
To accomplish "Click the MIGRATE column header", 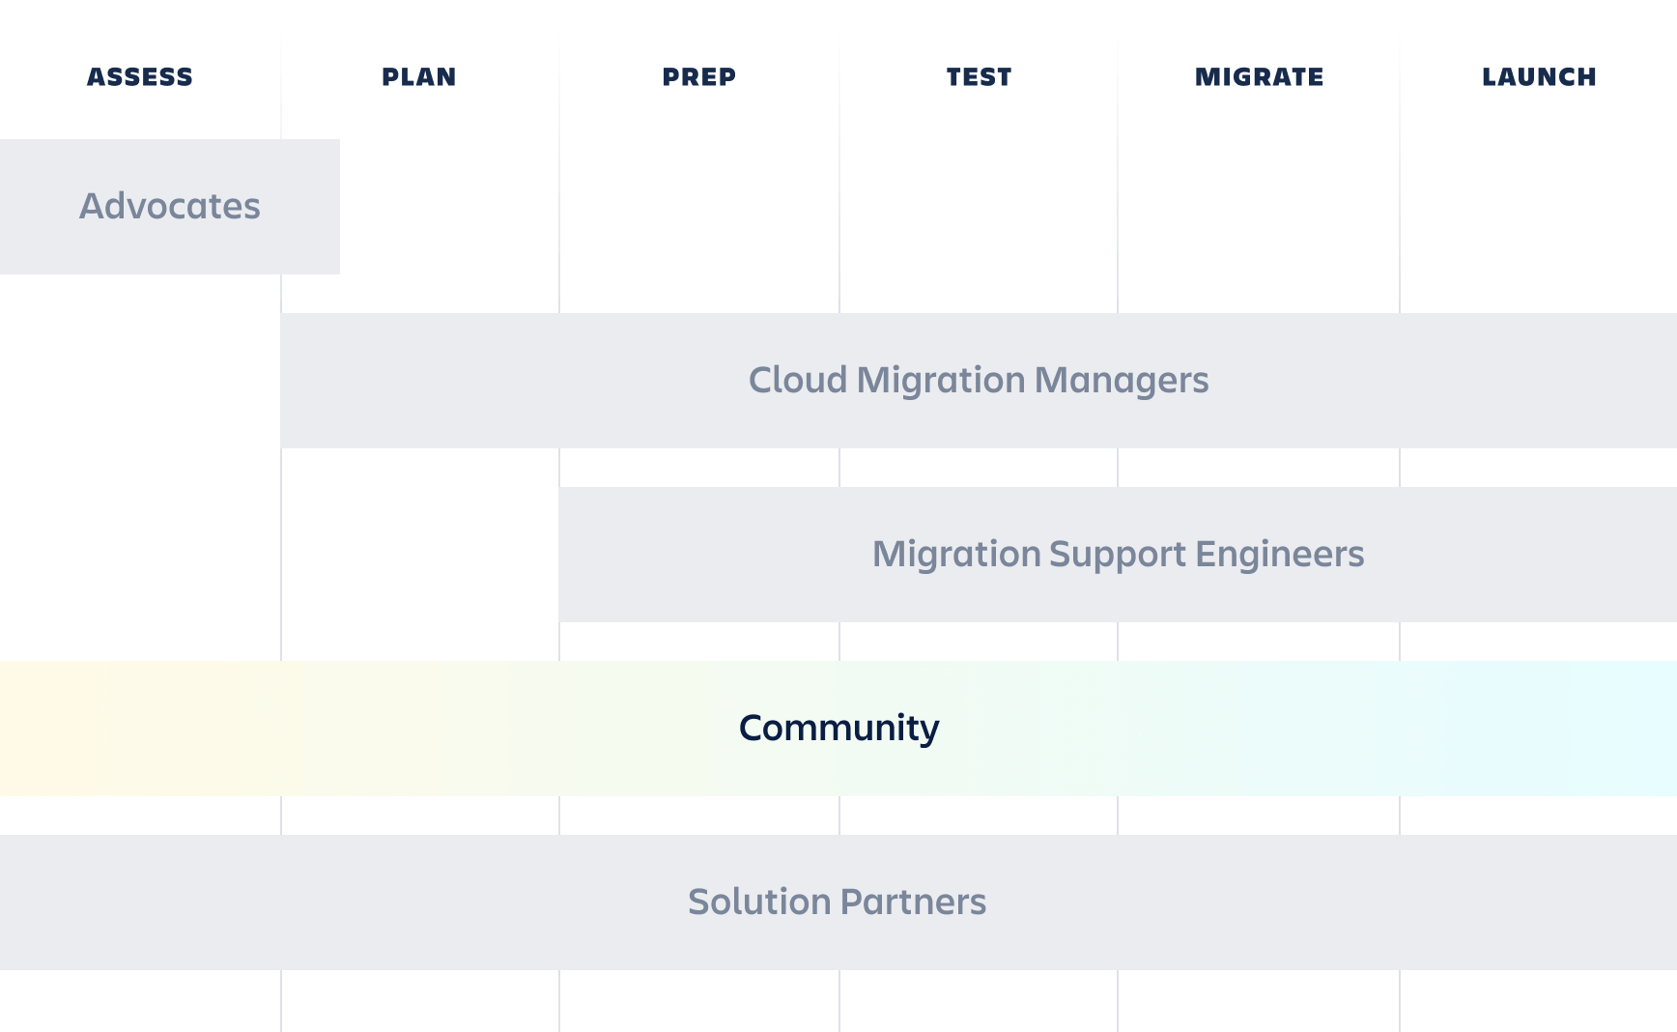I will [1258, 77].
